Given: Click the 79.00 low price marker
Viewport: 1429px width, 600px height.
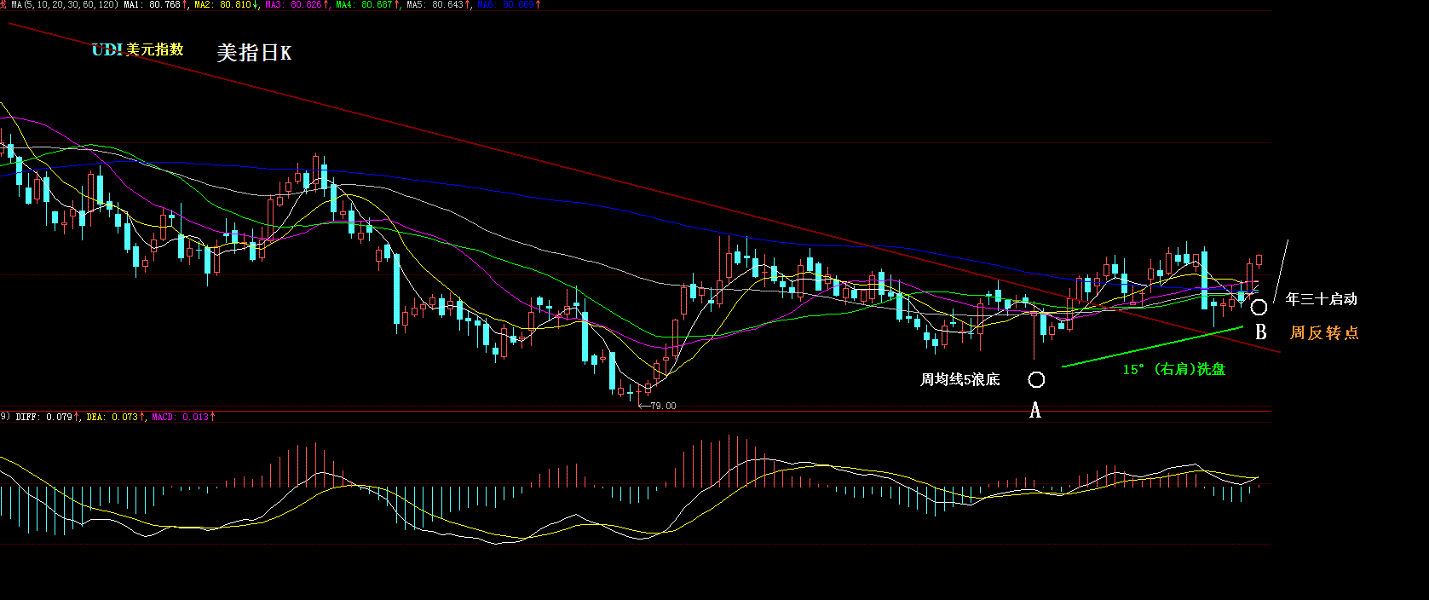Looking at the screenshot, I should click(658, 406).
